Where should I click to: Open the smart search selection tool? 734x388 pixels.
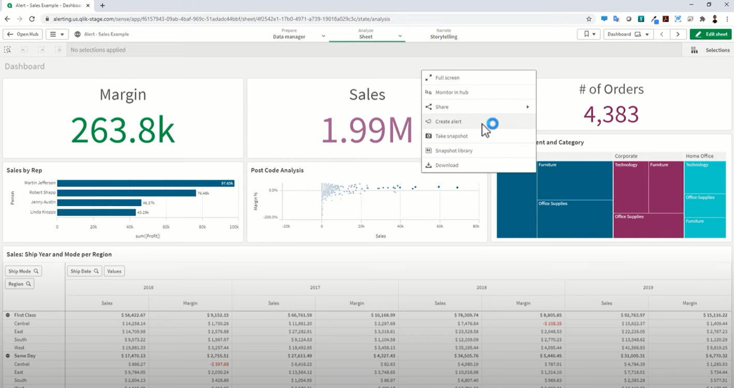7,50
